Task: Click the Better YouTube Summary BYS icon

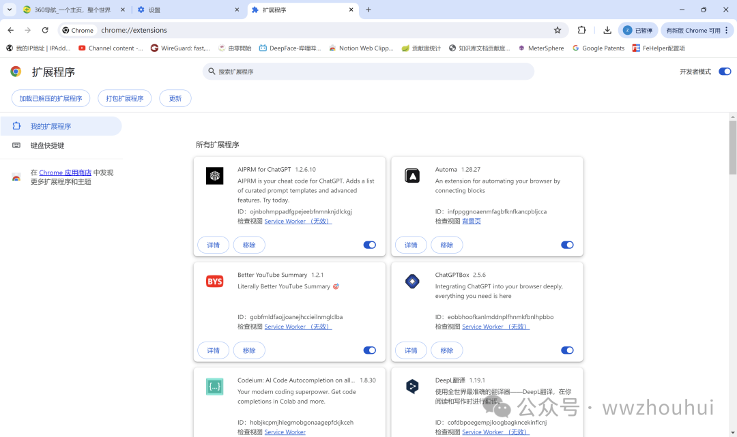Action: [x=214, y=282]
